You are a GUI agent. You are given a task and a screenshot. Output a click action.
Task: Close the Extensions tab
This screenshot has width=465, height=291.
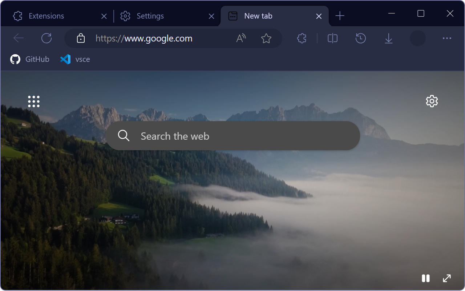tap(104, 16)
